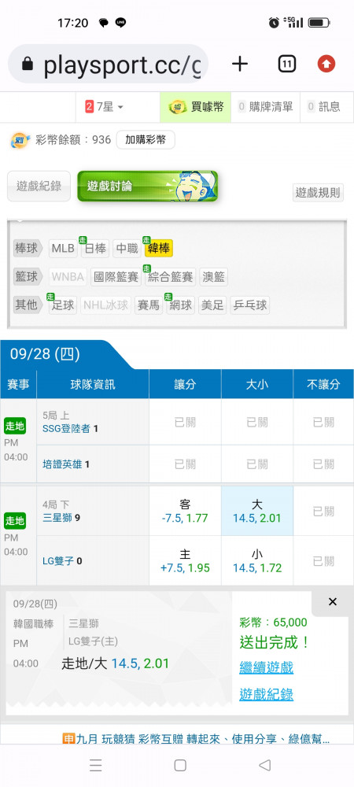Open the 繼續遊戲 link
The image size is (354, 787).
tap(266, 667)
